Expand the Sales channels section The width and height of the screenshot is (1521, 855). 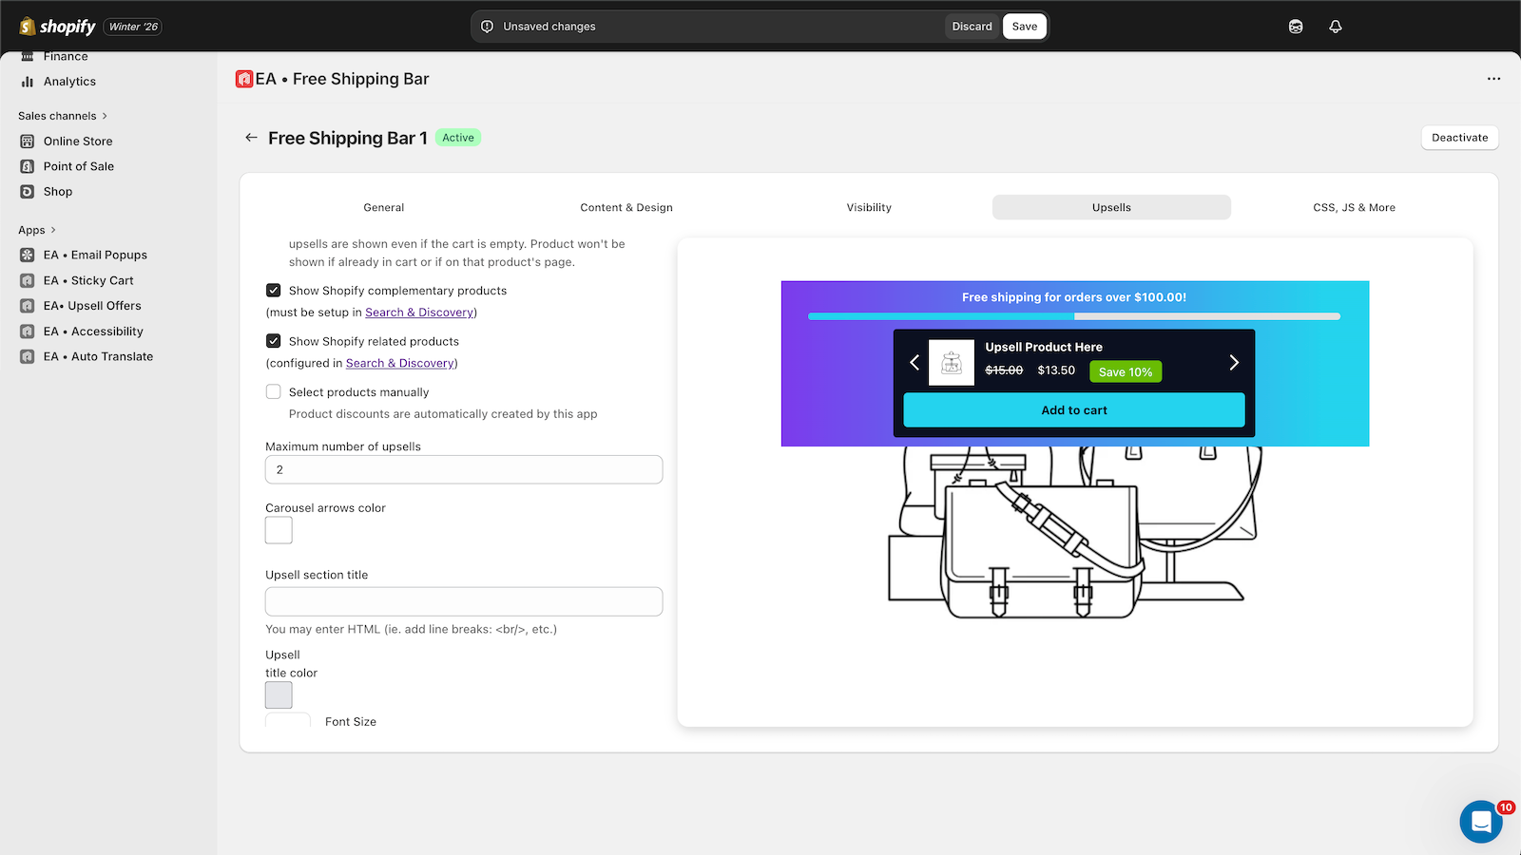[x=105, y=116]
